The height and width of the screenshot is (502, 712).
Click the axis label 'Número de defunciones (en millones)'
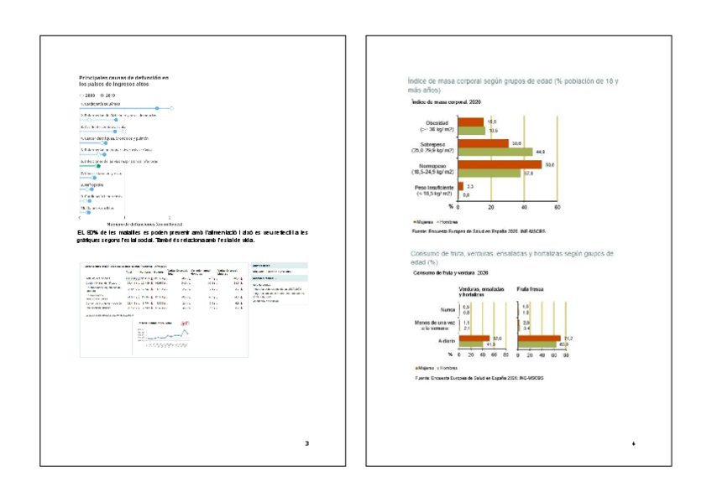144,225
